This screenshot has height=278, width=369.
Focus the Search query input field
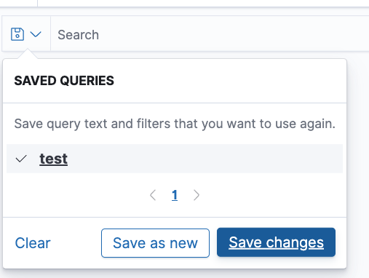[210, 34]
